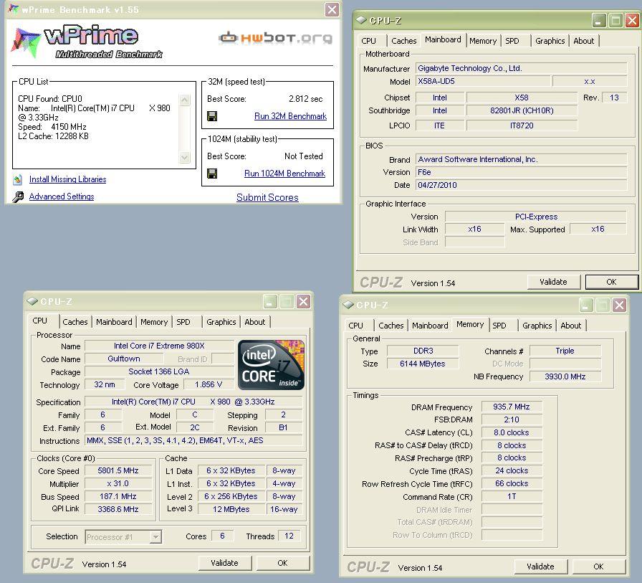Minimize the Mainboard CPU-Z window
Viewport: 642px width, 583px height.
point(598,21)
